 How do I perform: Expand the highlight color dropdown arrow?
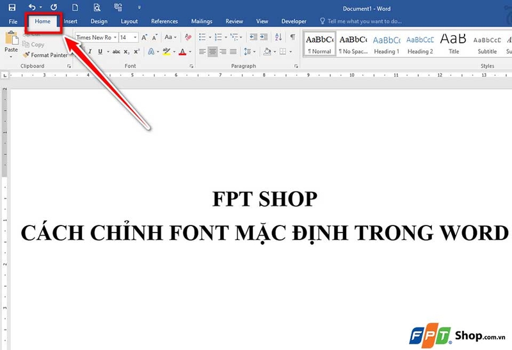pos(174,52)
